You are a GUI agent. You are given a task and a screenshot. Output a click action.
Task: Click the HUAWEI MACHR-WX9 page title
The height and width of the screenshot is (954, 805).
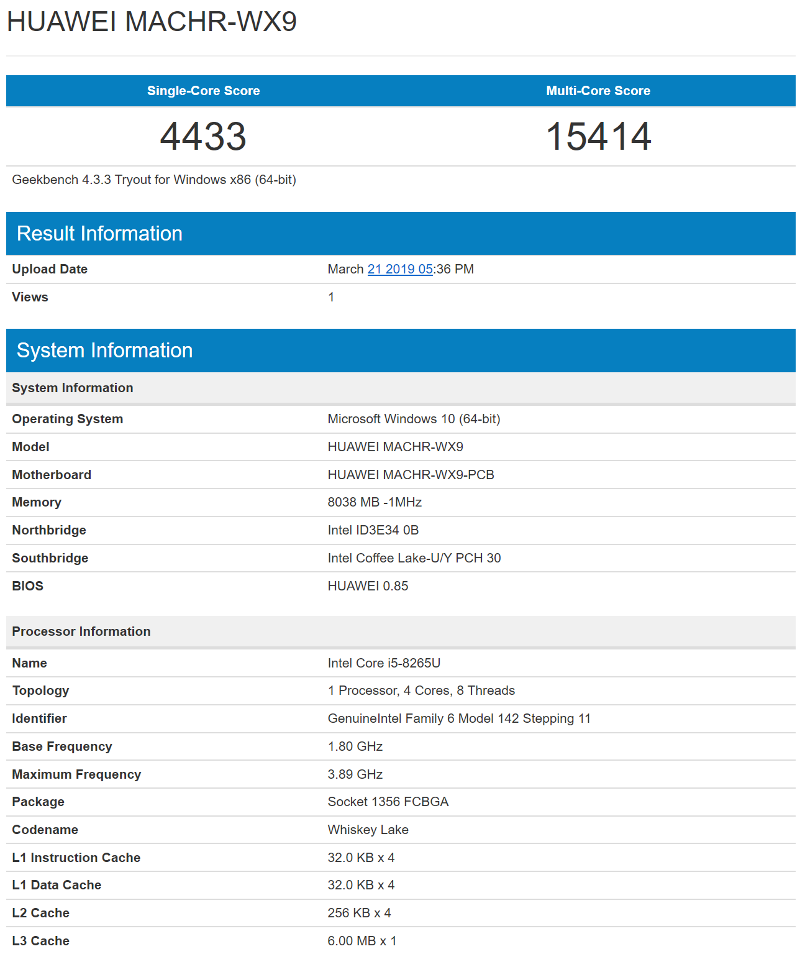click(x=152, y=22)
